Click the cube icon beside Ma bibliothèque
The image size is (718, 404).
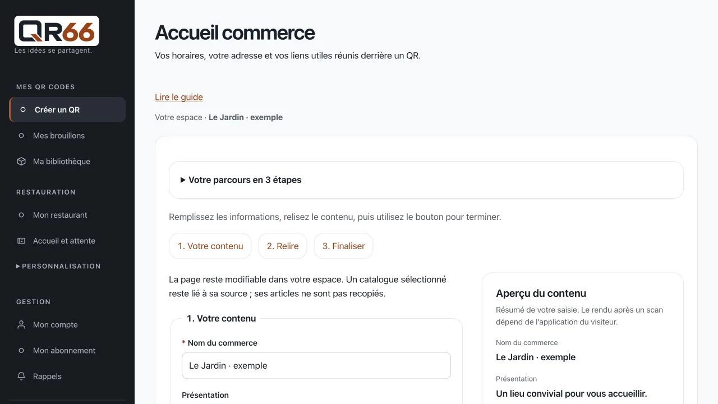[21, 162]
